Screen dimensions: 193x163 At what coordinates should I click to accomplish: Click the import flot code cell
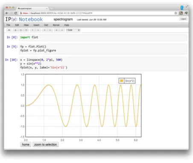[103, 38]
